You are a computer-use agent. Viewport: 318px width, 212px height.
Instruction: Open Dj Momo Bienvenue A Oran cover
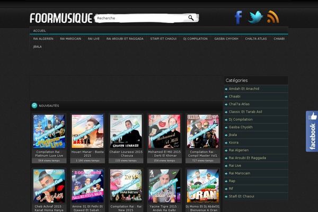[202, 185]
